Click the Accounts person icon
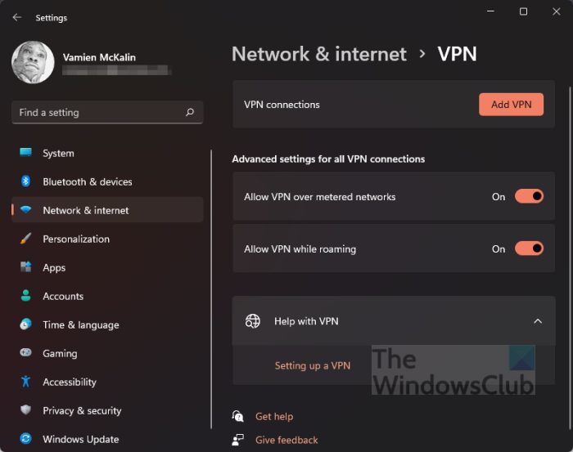 26,296
